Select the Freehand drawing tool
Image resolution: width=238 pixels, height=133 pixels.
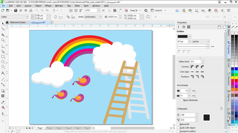point(3,46)
